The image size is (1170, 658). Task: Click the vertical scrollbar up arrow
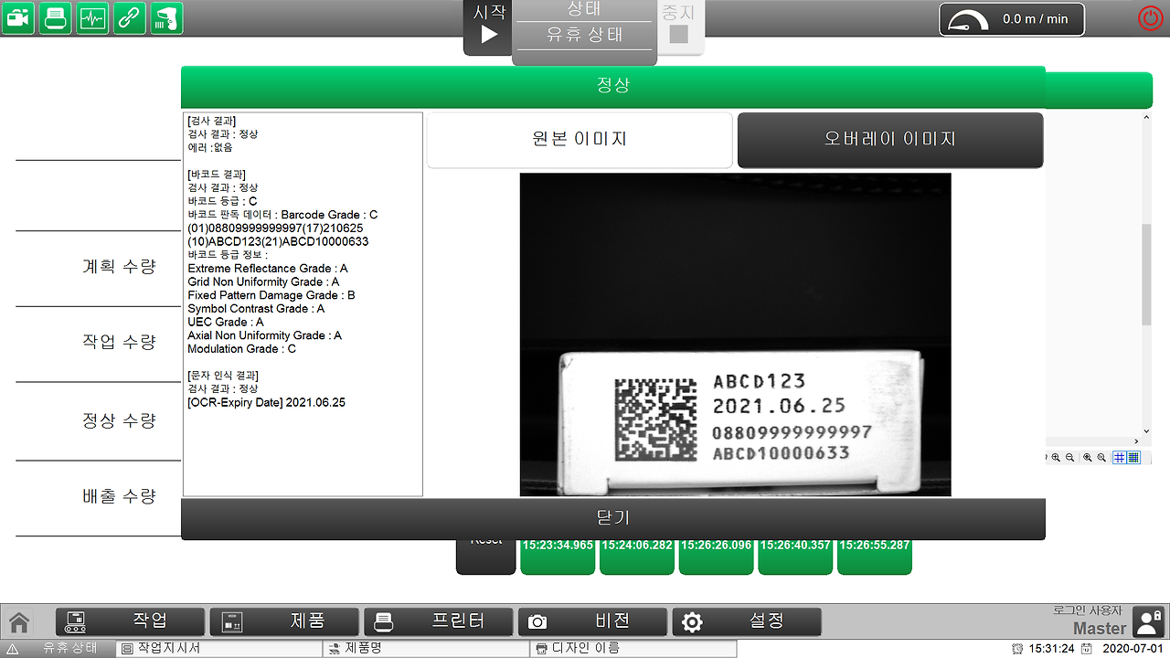pos(1147,116)
